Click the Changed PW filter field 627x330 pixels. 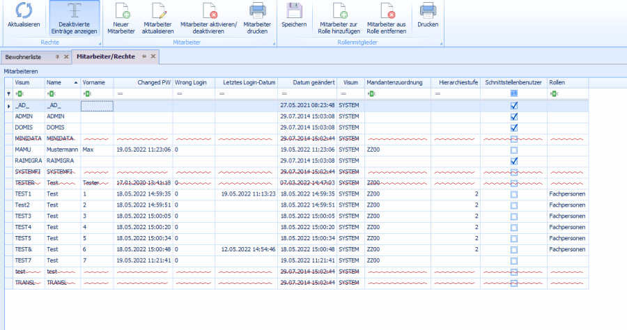click(146, 93)
